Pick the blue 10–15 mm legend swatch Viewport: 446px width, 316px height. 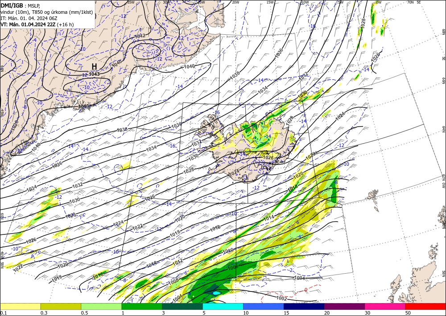pos(264,306)
